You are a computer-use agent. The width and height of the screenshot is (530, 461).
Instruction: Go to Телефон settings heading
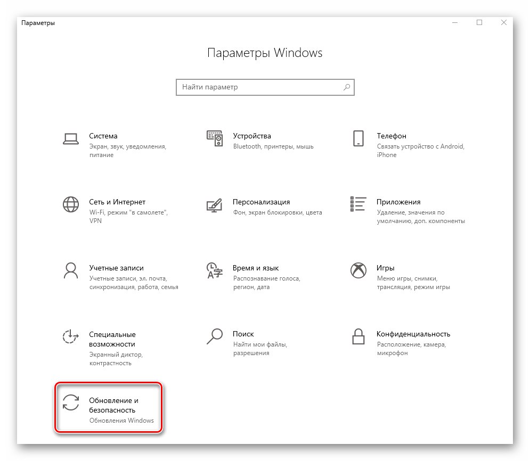(392, 136)
